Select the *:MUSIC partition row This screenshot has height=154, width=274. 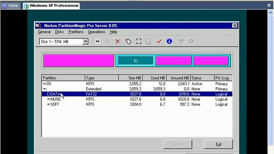(137, 99)
